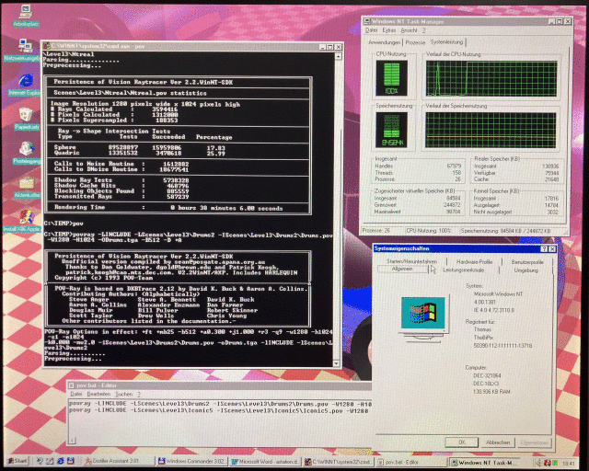The width and height of the screenshot is (589, 471).
Task: Switch to the Anwendungen tab in Task Manager
Action: (x=384, y=42)
